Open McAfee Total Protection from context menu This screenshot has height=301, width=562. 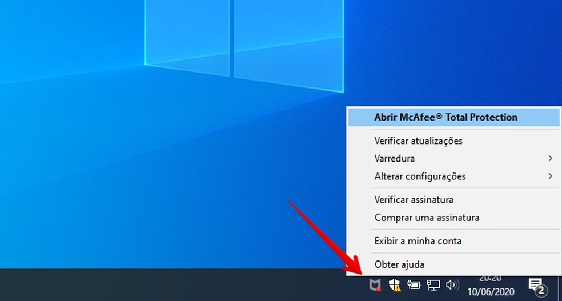453,117
